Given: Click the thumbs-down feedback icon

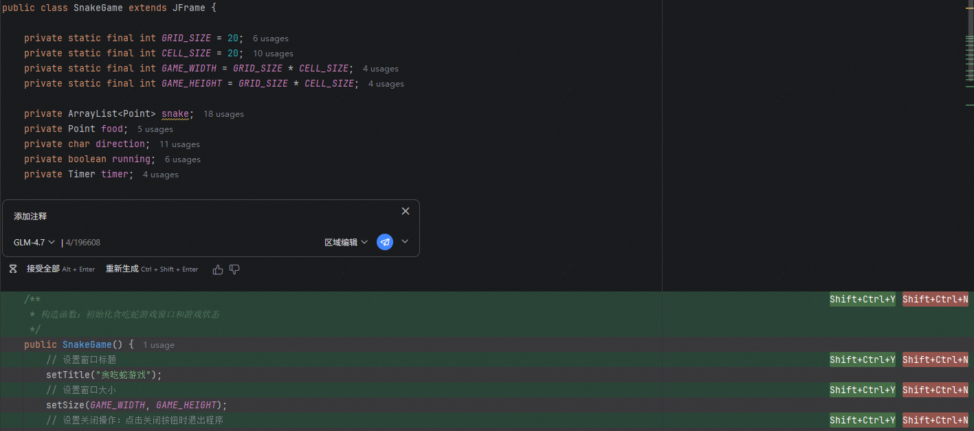Looking at the screenshot, I should 234,269.
